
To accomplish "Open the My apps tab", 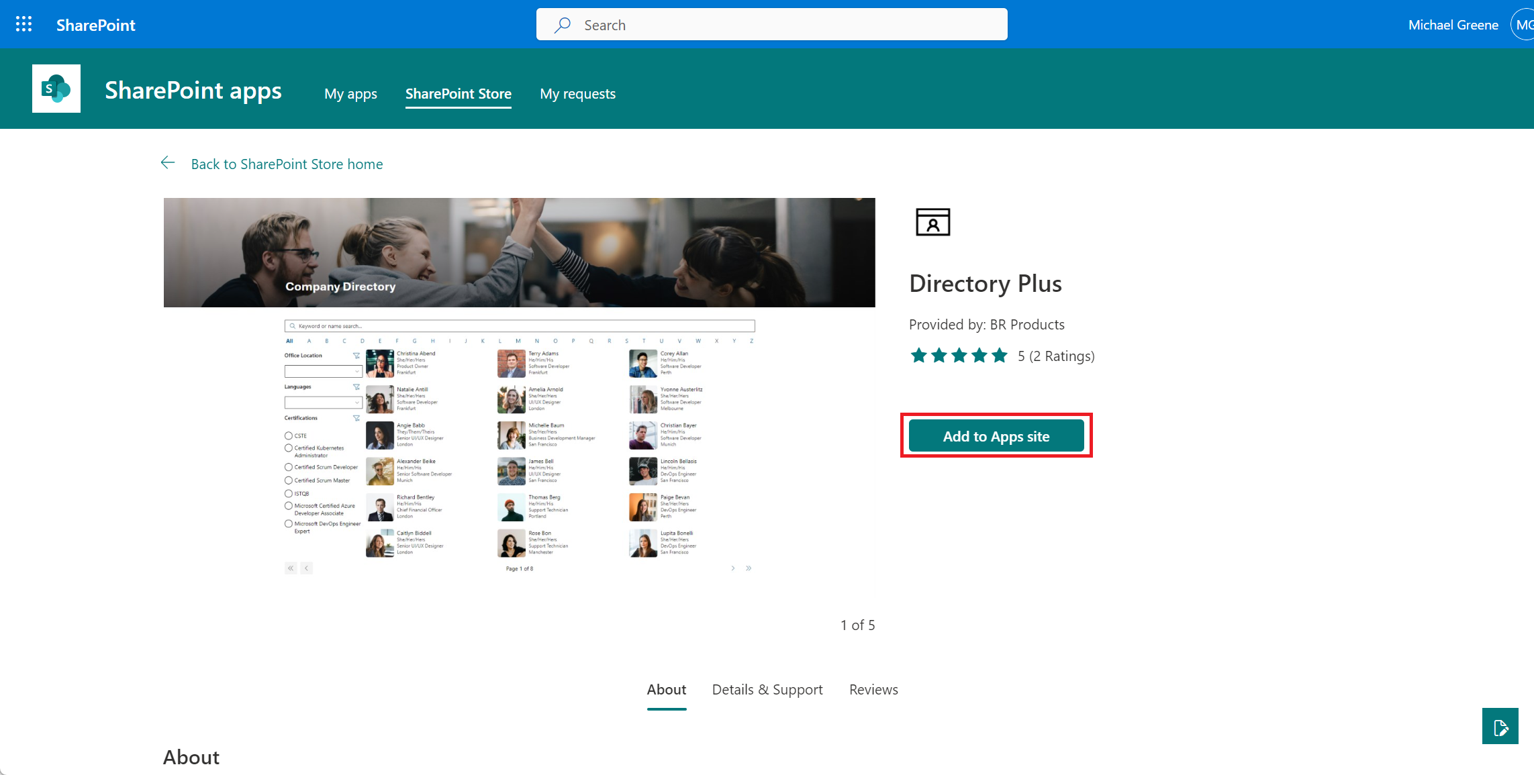I will click(x=350, y=94).
